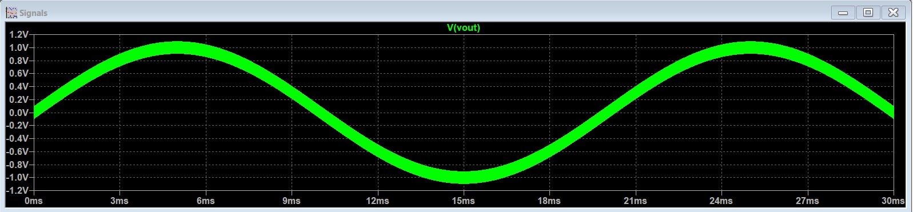Click the 30ms time axis label
The height and width of the screenshot is (212, 913).
(x=893, y=201)
